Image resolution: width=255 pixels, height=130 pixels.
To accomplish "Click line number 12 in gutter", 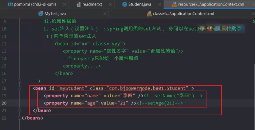I will [x=4, y=44].
